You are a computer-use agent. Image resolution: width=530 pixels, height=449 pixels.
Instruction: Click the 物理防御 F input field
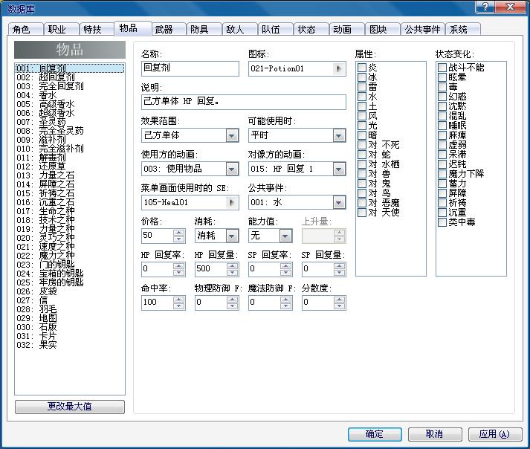click(211, 303)
